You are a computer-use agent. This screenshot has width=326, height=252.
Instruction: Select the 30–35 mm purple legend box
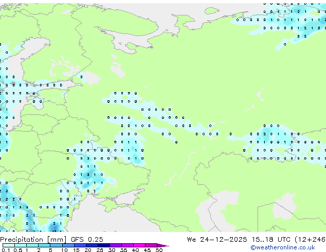click(x=115, y=245)
